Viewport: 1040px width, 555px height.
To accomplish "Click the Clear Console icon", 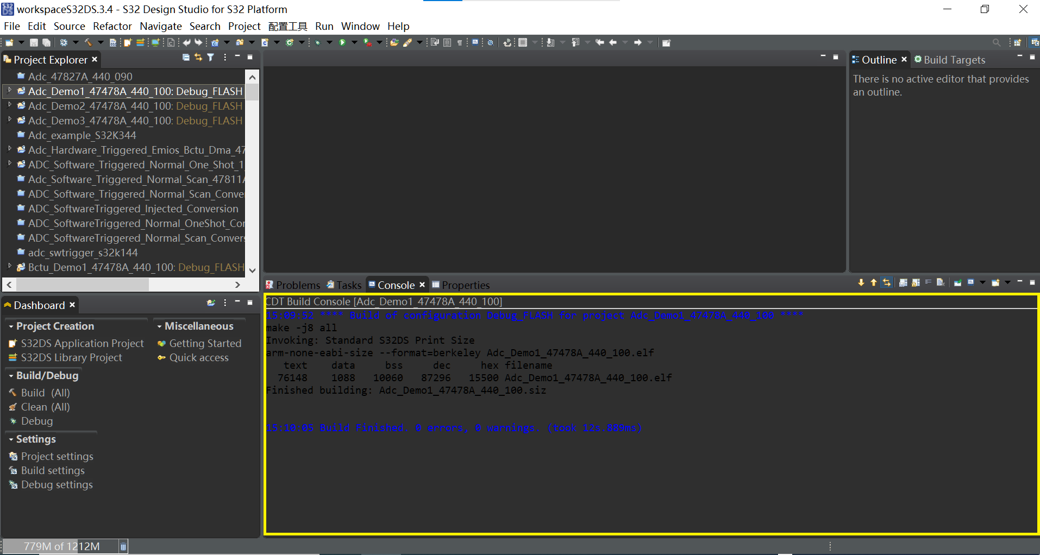I will click(941, 282).
